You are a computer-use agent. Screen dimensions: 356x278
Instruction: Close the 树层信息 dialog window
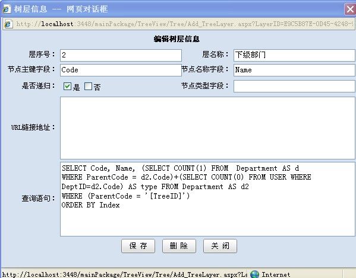pyautogui.click(x=350, y=9)
